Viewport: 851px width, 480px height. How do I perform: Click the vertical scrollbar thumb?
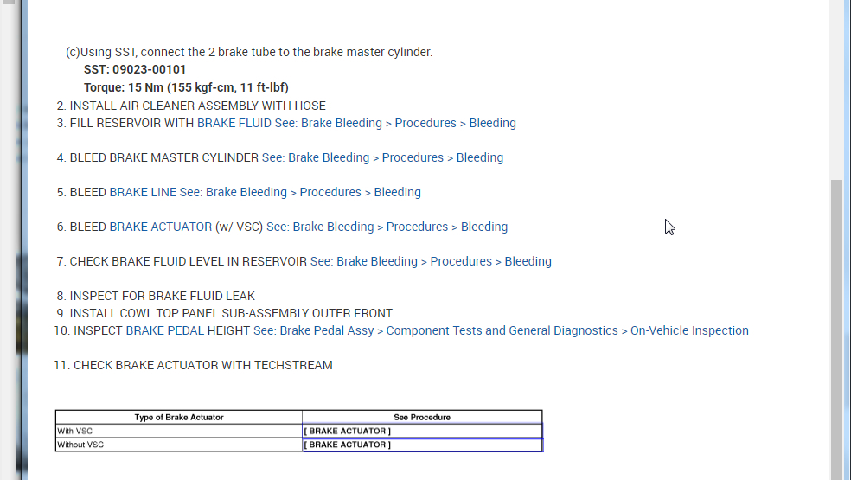pyautogui.click(x=836, y=329)
